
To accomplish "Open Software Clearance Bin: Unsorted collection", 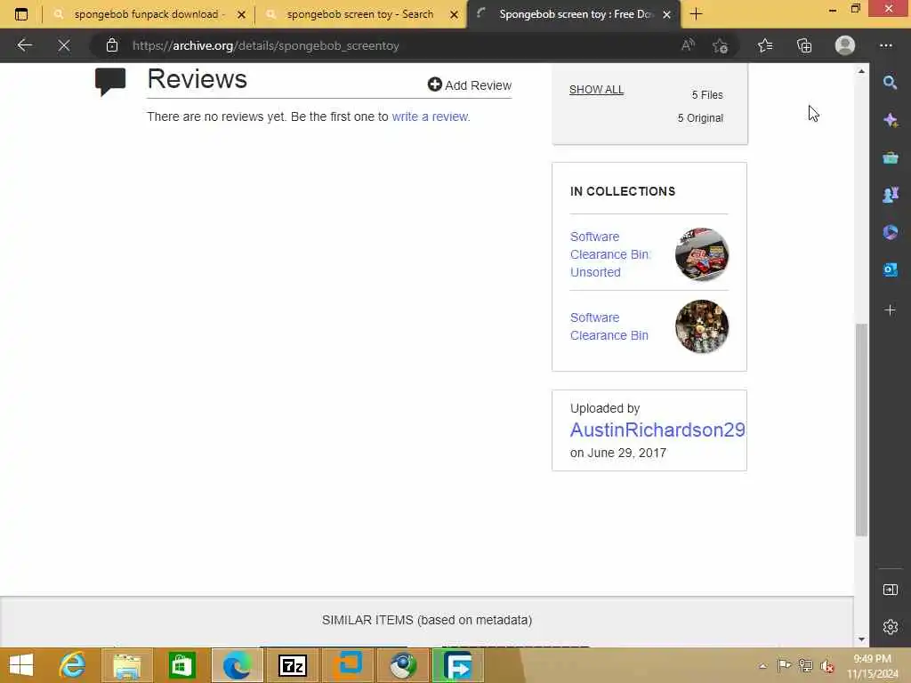I will pyautogui.click(x=610, y=254).
